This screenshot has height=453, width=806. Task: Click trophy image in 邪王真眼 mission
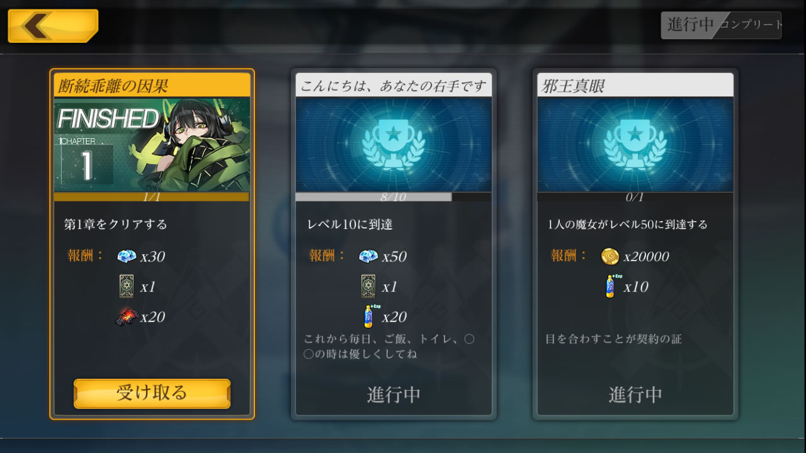(x=635, y=145)
